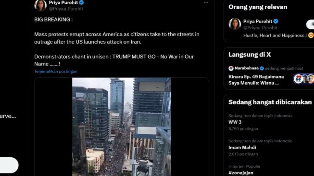Click Priya Purohit's avatar on the post

tap(40, 5)
